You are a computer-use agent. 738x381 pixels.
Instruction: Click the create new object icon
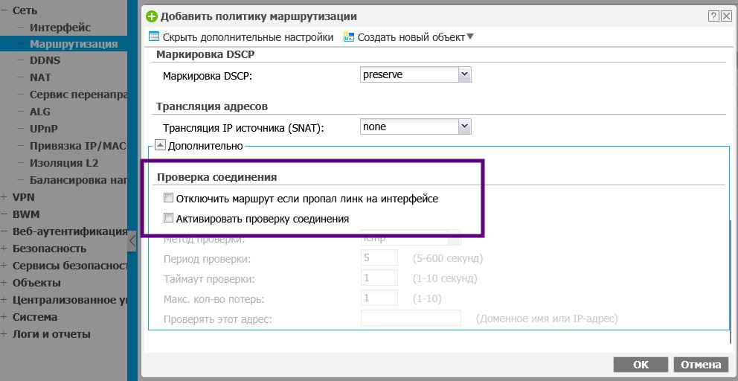coord(348,36)
